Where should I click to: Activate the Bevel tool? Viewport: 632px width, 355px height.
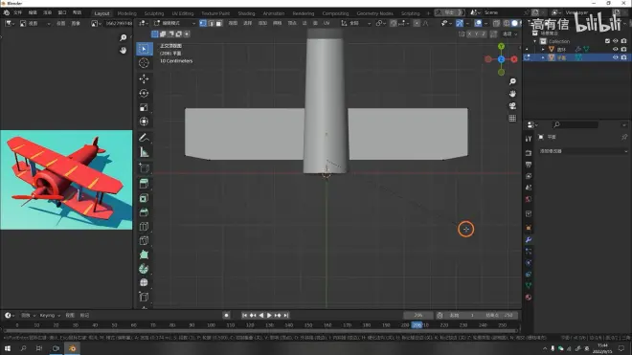tap(144, 212)
